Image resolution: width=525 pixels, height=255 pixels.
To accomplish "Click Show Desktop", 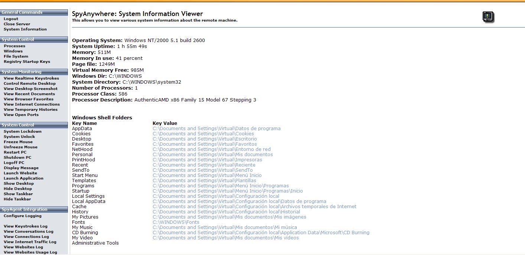I will 19,184.
